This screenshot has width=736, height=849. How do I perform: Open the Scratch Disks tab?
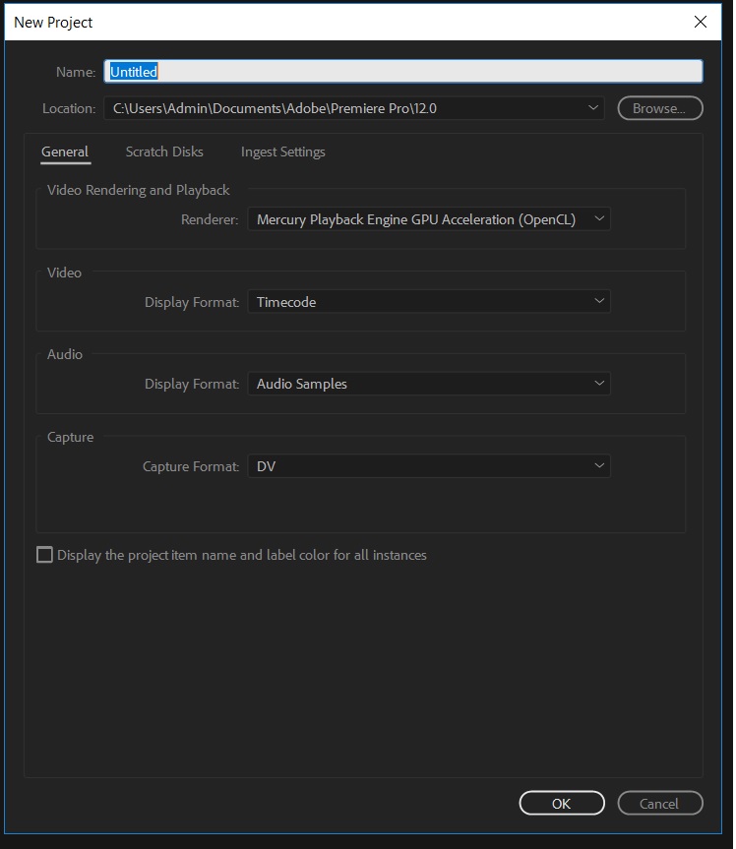[164, 152]
